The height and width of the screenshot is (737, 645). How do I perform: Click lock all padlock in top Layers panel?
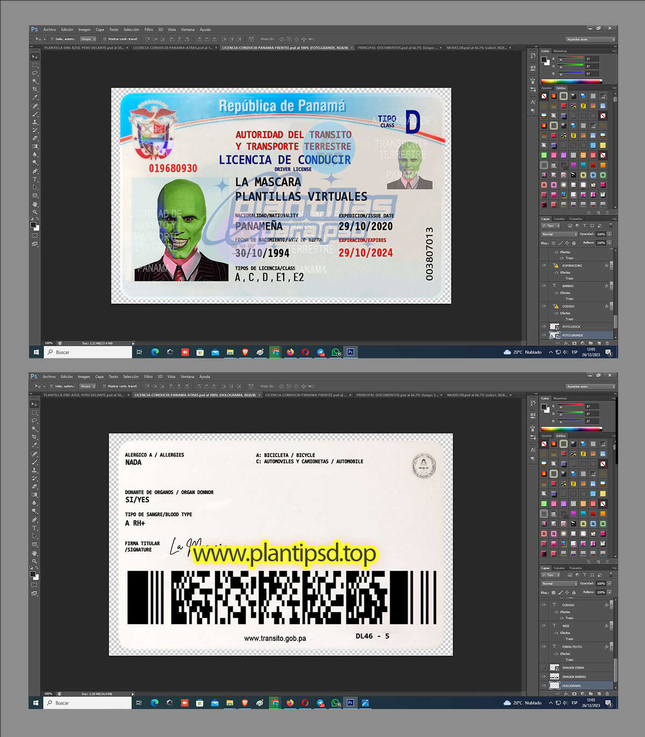[574, 243]
